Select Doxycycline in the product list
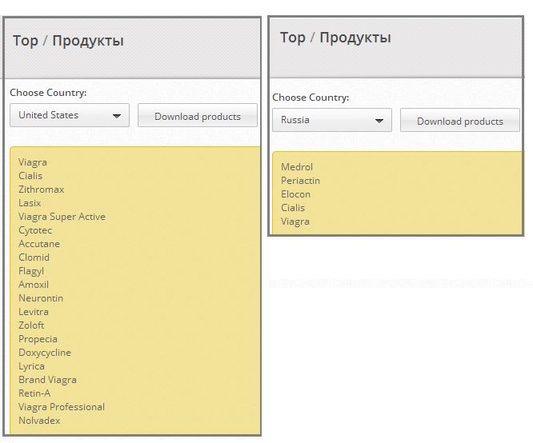The width and height of the screenshot is (533, 443). 45,353
